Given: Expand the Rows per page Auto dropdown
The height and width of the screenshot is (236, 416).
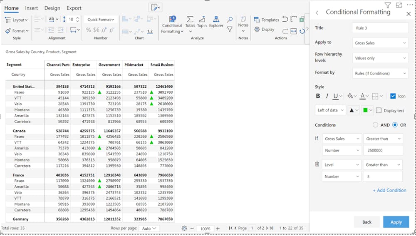Looking at the screenshot, I should tap(149, 229).
